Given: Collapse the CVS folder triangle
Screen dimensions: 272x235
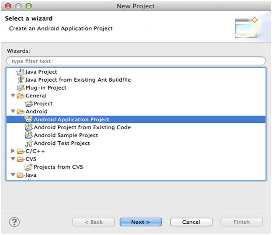Looking at the screenshot, I should 13,159.
